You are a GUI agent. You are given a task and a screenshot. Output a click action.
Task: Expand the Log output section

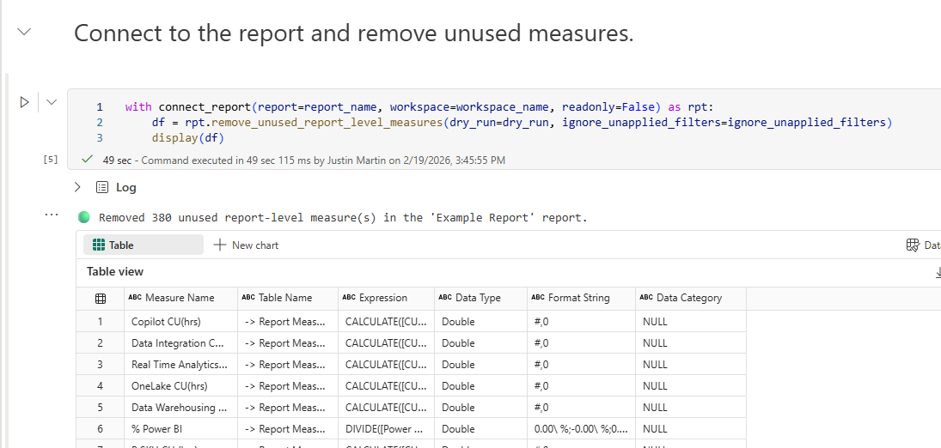tap(77, 187)
